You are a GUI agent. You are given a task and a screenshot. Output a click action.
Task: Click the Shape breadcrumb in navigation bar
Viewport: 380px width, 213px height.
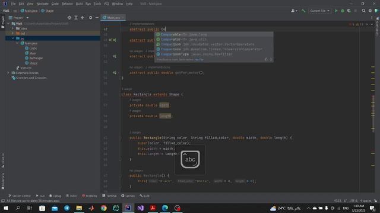coord(47,11)
